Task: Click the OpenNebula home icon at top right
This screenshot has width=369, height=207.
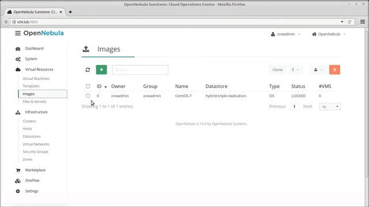Action: [314, 34]
